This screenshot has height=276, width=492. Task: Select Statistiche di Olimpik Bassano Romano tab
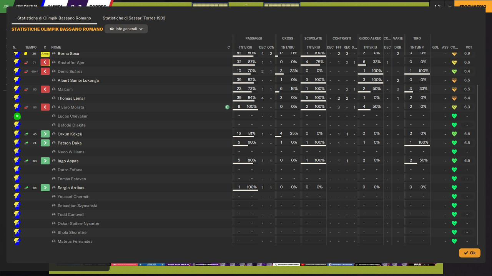point(54,18)
